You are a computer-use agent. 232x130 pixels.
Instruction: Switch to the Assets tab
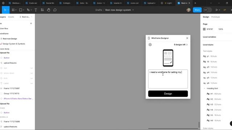point(11,17)
